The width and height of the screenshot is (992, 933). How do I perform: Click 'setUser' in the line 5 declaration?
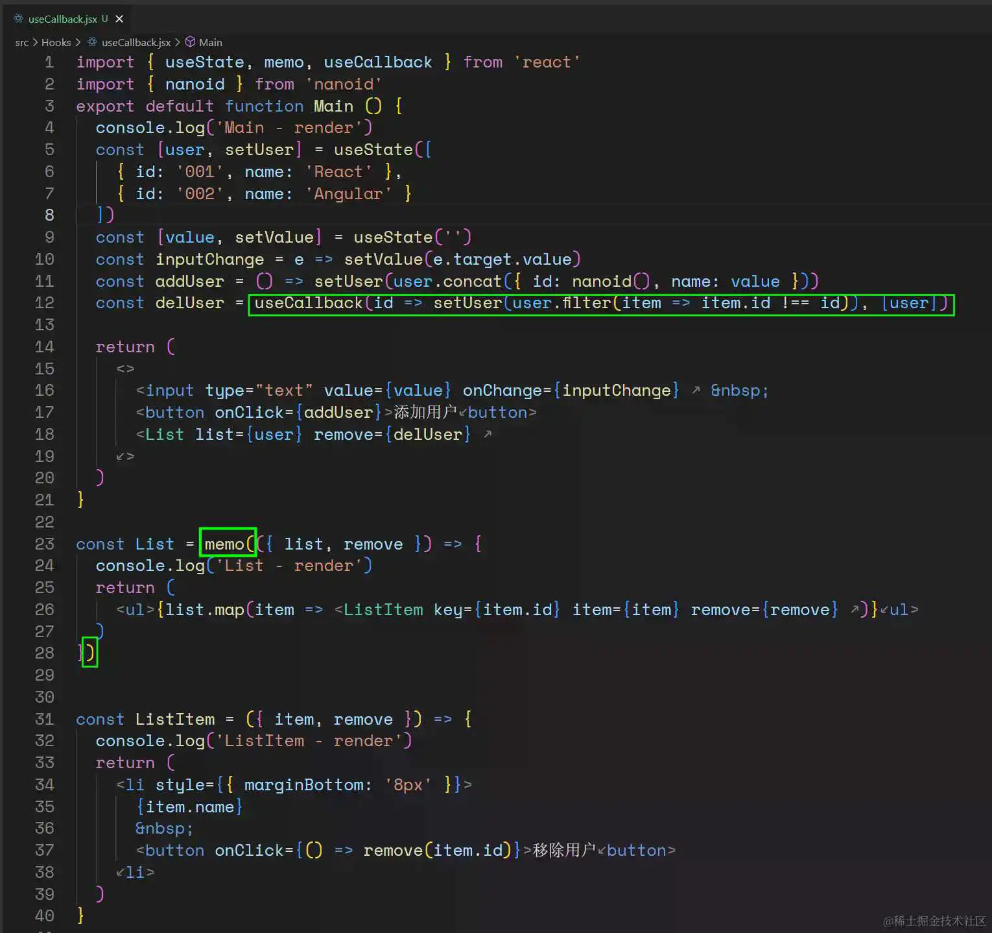[x=259, y=150]
